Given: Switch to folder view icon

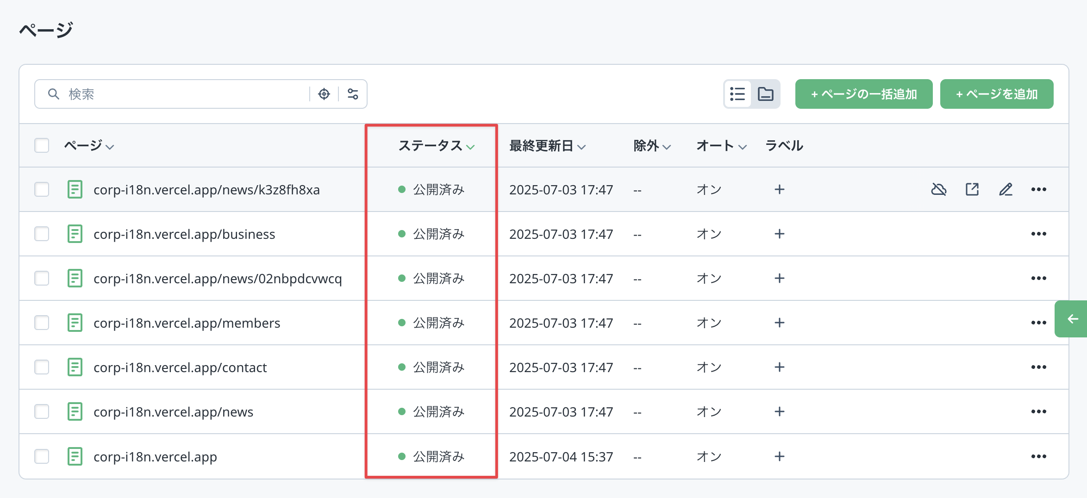Looking at the screenshot, I should 765,94.
